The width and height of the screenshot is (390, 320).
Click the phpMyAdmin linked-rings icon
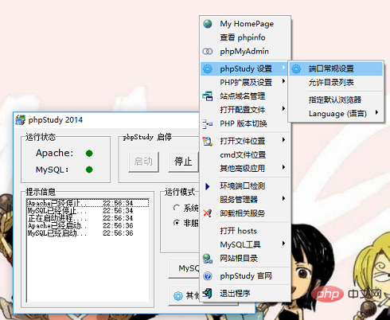point(208,51)
